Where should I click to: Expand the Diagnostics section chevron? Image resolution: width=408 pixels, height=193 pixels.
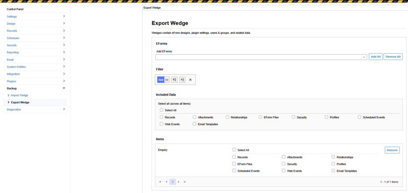click(64, 109)
